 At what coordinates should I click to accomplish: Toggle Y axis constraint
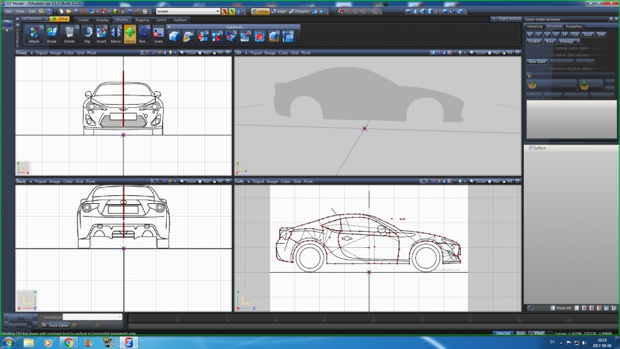click(232, 11)
